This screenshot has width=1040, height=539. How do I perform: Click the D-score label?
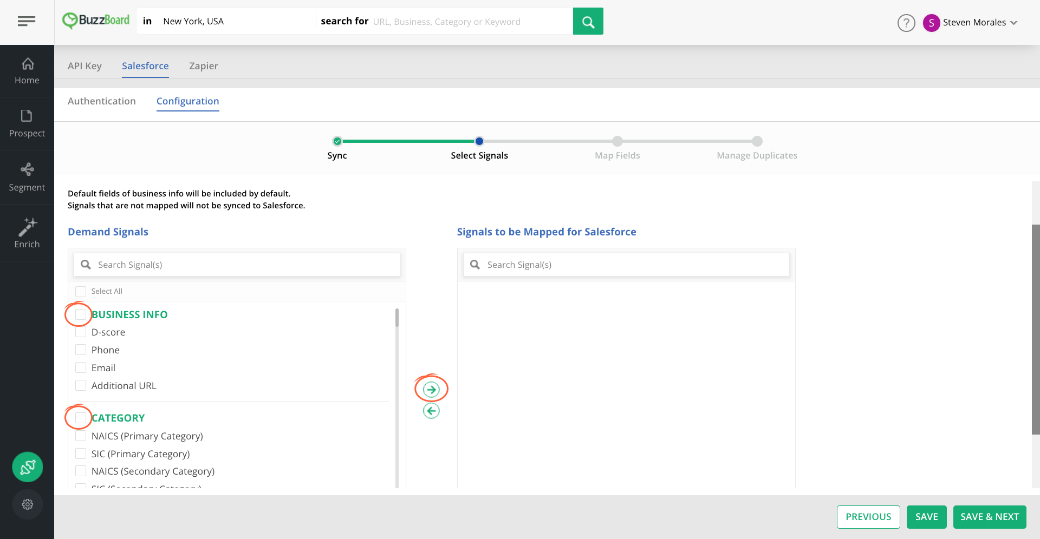[x=108, y=332]
